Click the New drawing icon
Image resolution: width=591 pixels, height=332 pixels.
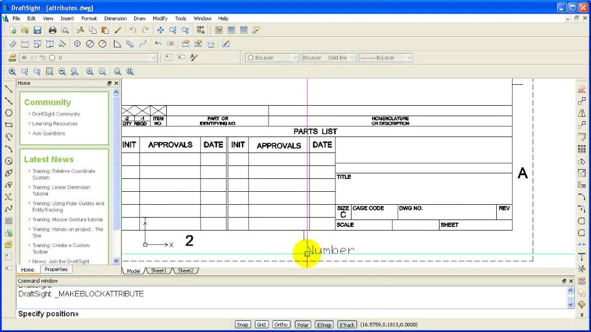tap(12, 30)
